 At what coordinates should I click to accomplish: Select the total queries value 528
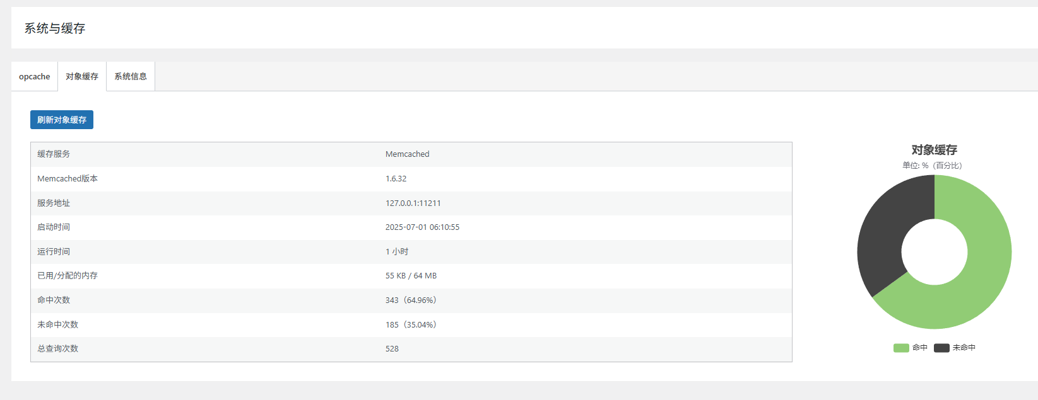[x=392, y=348]
